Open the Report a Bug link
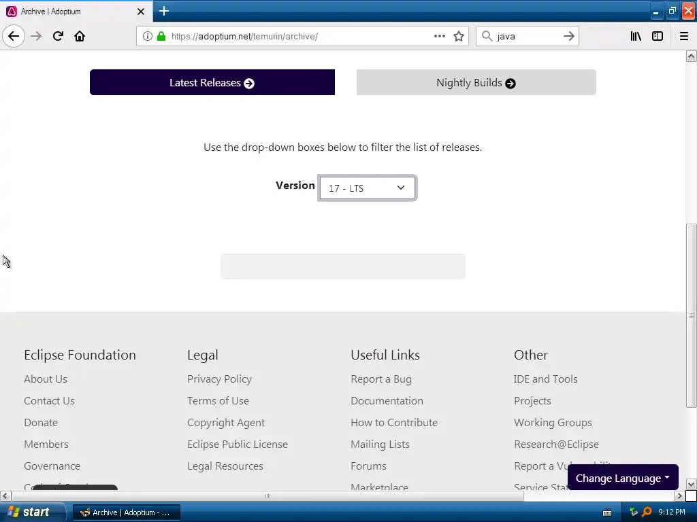Image resolution: width=697 pixels, height=522 pixels. [381, 379]
